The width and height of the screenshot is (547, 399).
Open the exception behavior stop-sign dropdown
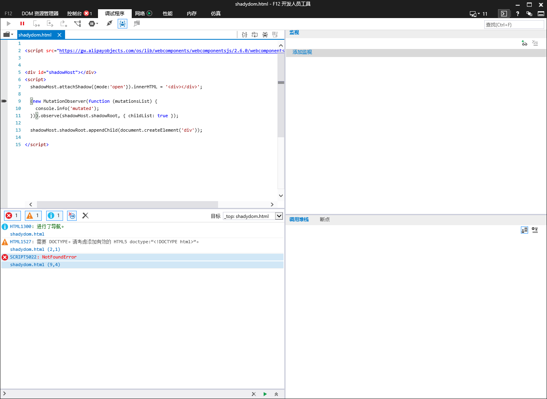click(x=93, y=24)
